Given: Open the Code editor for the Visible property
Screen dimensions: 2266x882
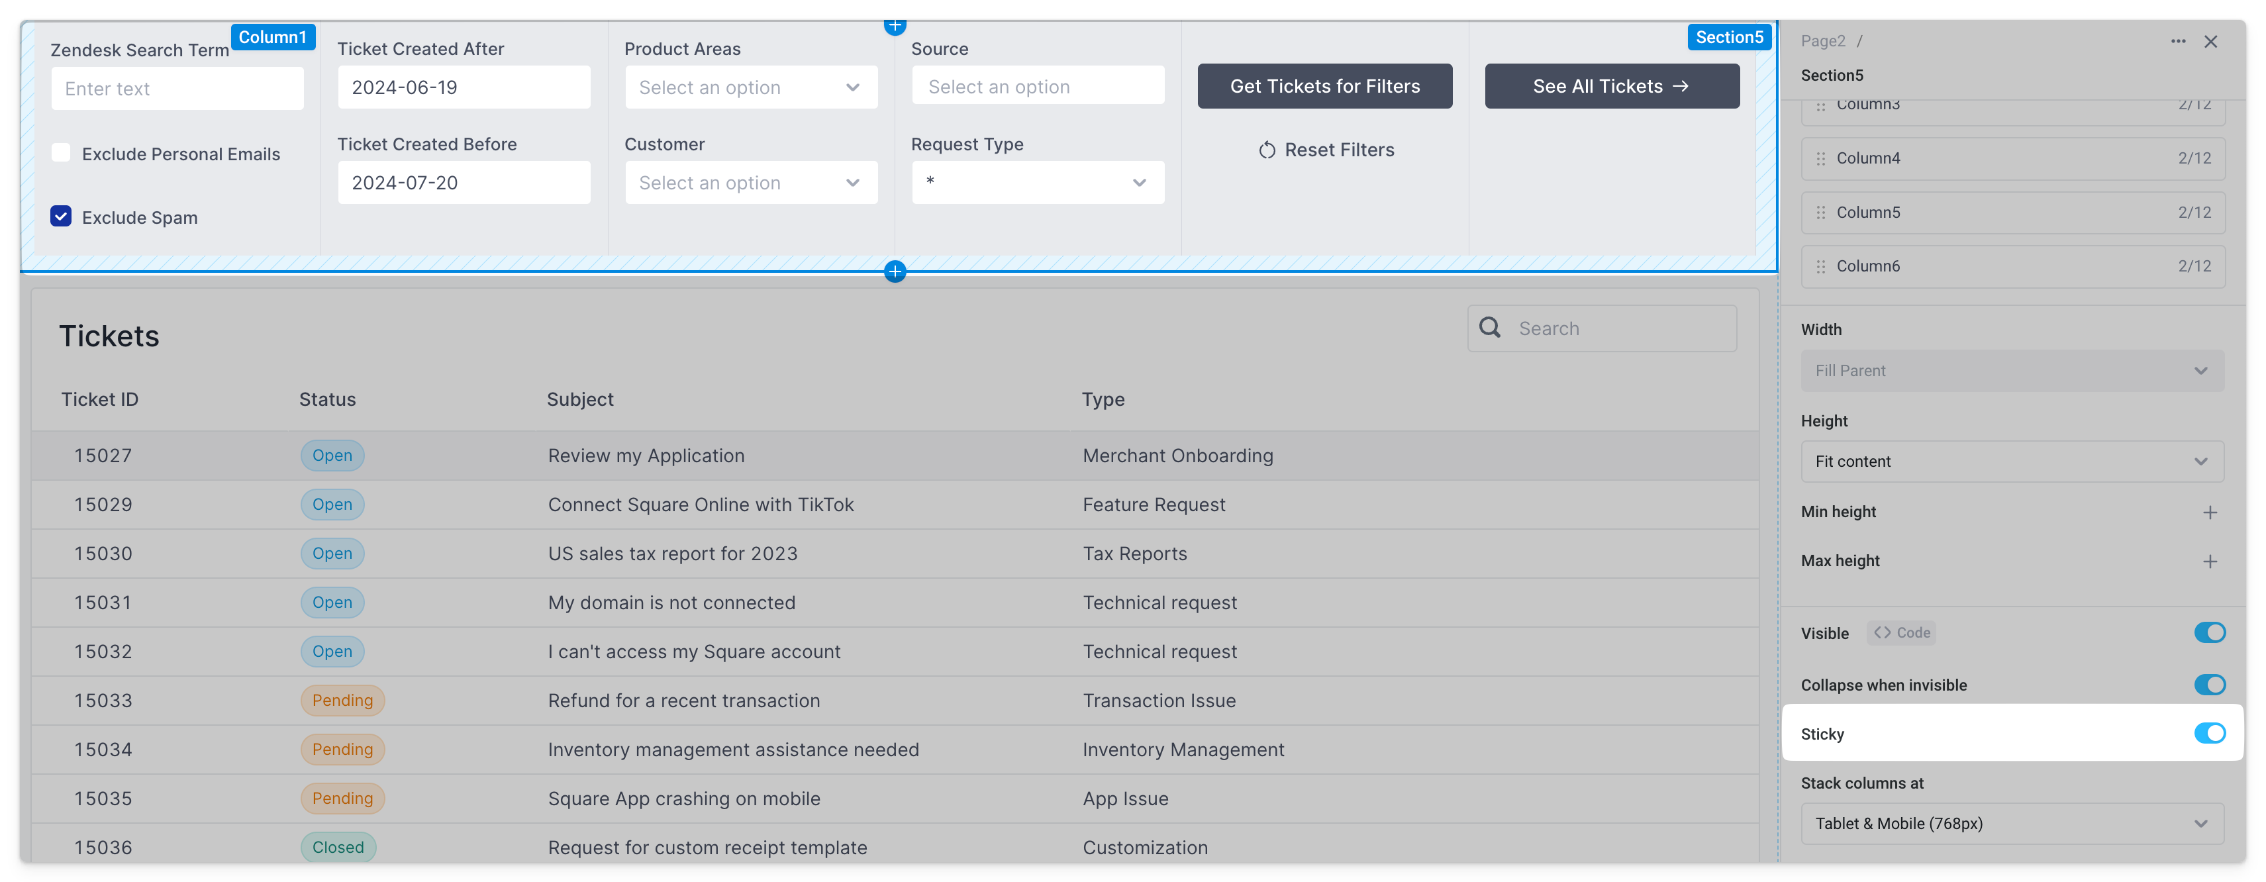Looking at the screenshot, I should click(1901, 632).
